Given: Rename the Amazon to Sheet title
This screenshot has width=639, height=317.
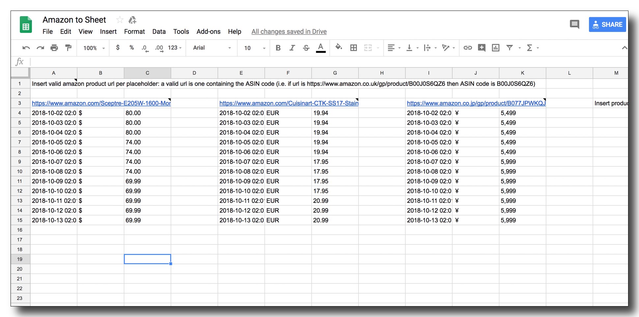Looking at the screenshot, I should click(74, 20).
